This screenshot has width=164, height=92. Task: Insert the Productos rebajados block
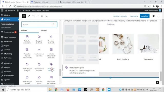click(x=51, y=67)
